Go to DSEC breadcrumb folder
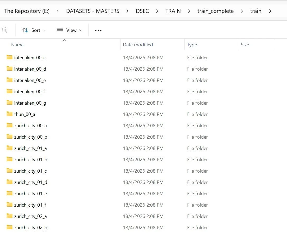The image size is (287, 234). point(142,11)
